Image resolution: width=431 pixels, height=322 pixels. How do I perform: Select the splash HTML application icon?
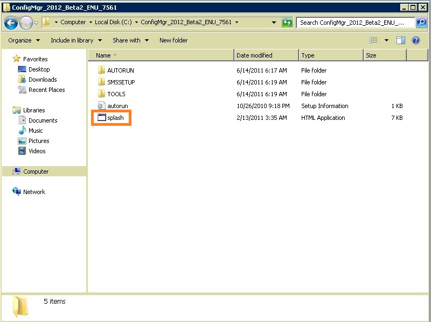click(x=101, y=118)
